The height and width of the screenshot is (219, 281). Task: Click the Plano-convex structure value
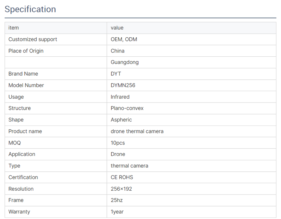[127, 108]
